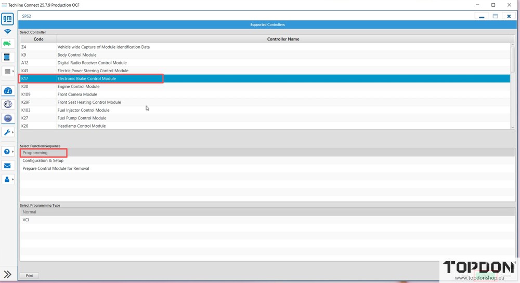The image size is (520, 283).
Task: Open the wireless connection status icon
Action: (7, 32)
